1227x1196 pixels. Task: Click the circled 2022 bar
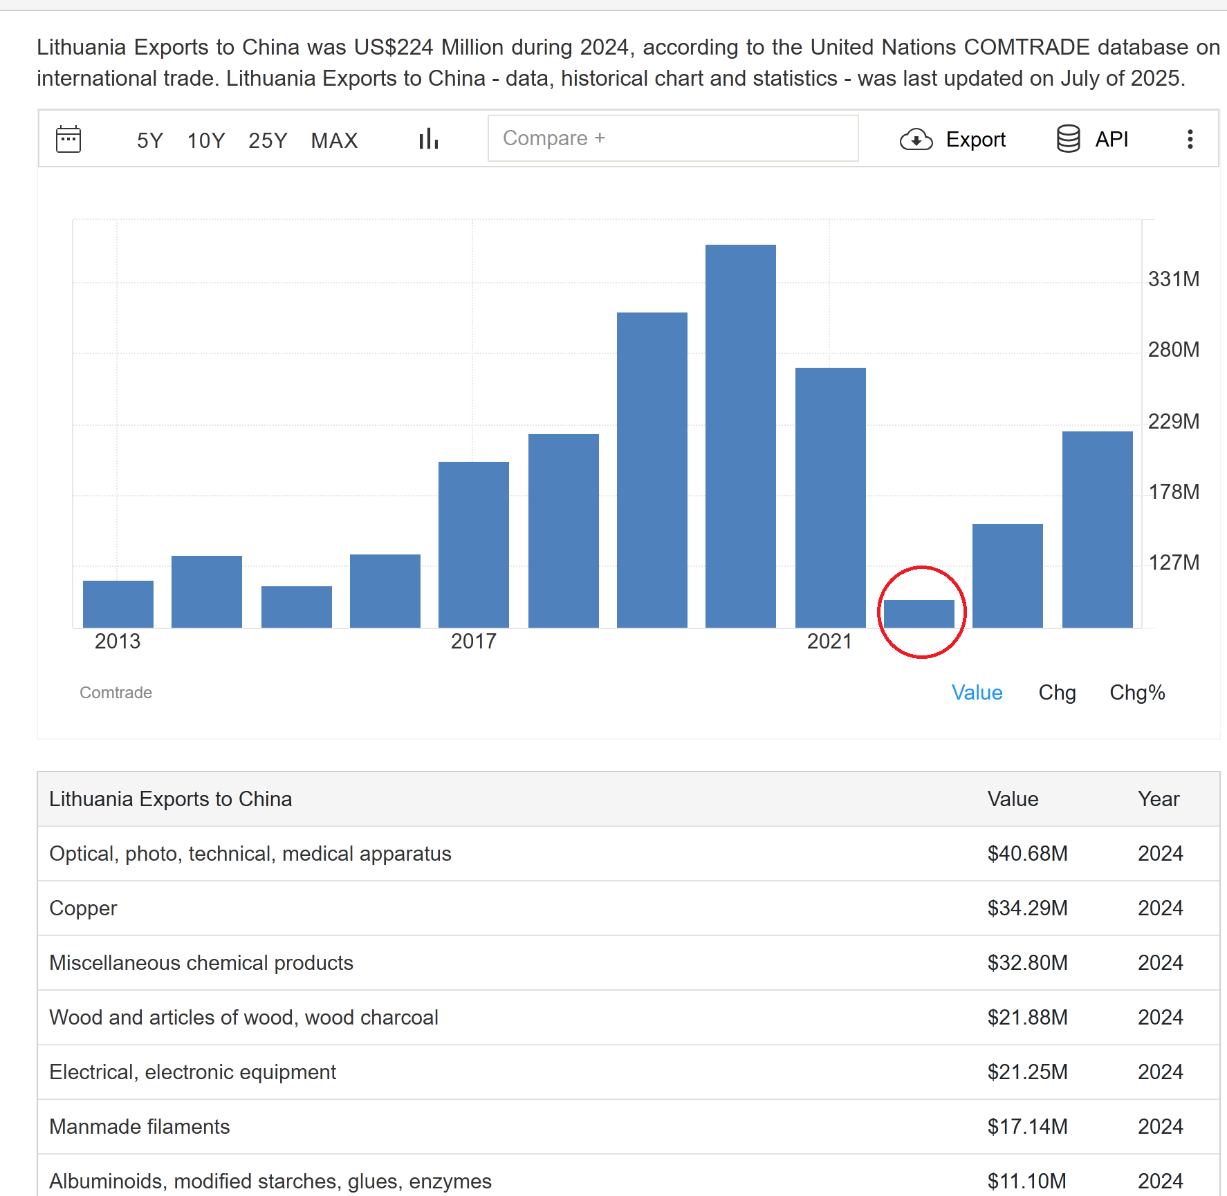(x=919, y=614)
